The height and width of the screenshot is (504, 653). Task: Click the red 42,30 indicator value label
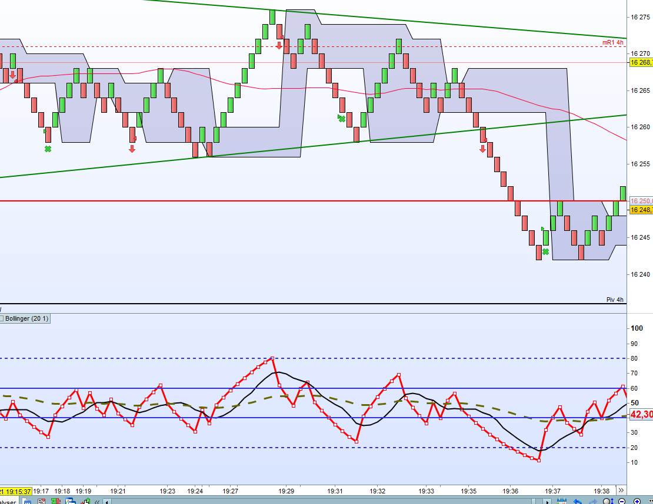point(641,415)
